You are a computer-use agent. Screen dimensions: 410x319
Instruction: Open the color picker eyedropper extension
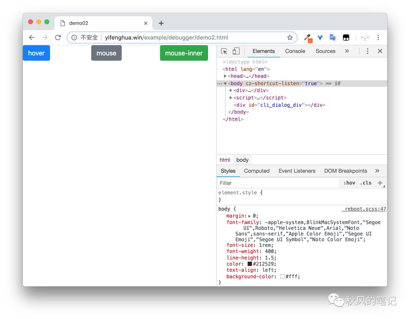click(308, 38)
